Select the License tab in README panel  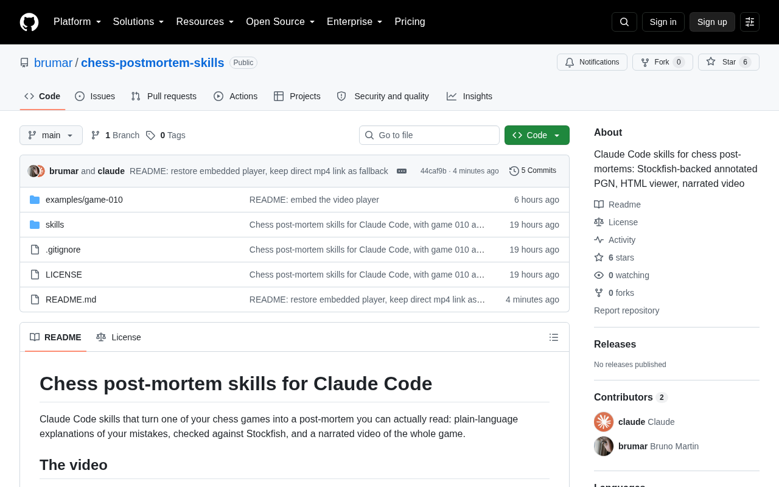[x=119, y=337]
